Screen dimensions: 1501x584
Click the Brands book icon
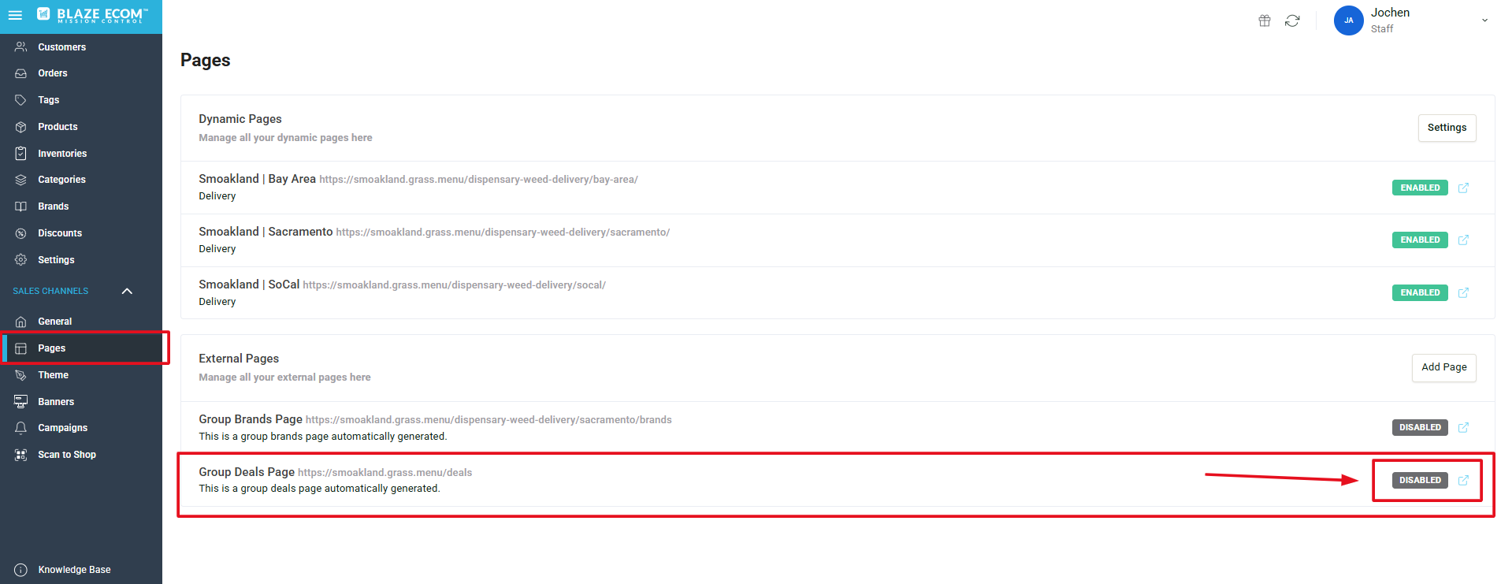pyautogui.click(x=21, y=206)
